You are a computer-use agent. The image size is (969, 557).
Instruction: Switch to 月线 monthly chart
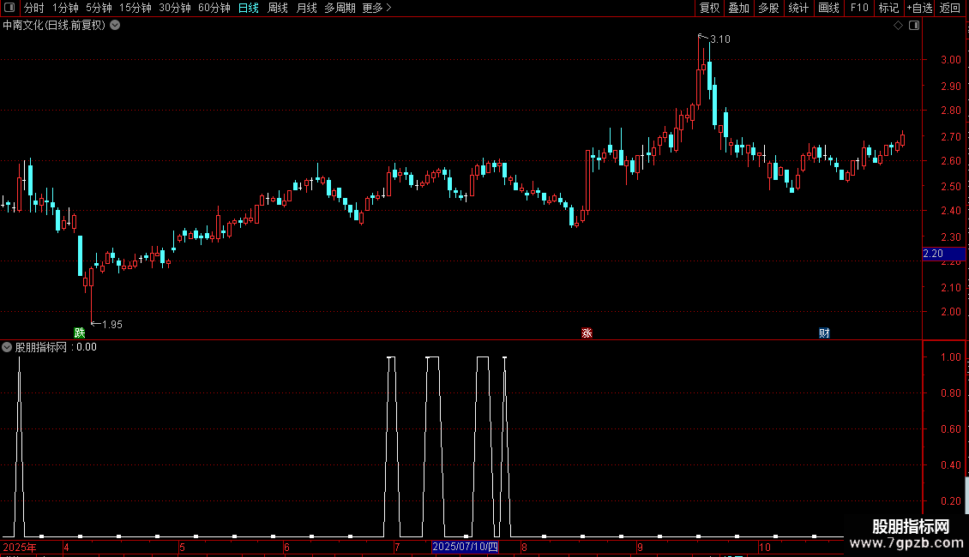306,8
